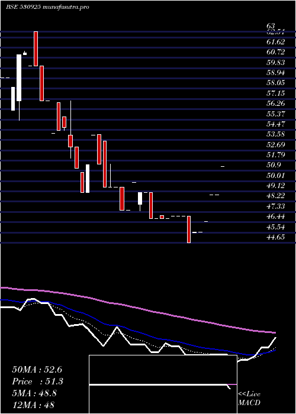
Task: Click the 60.72 price axis label
Action: click(276, 52)
